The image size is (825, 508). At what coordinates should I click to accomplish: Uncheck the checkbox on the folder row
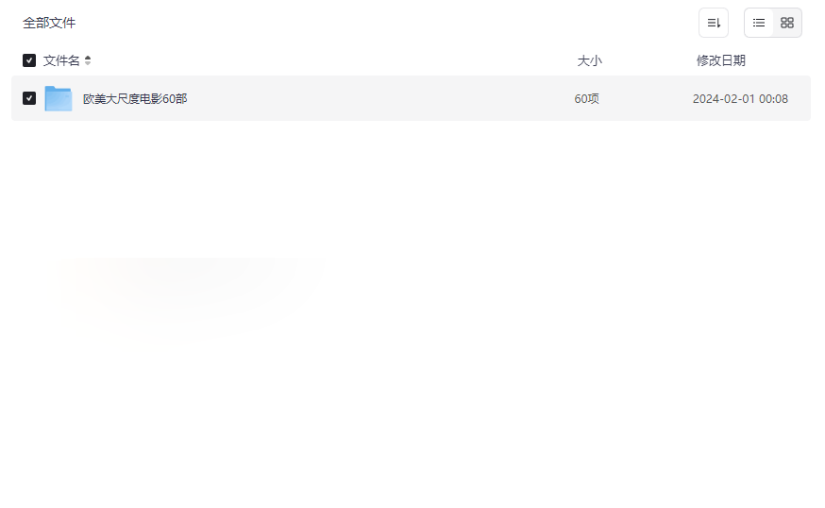click(x=29, y=98)
